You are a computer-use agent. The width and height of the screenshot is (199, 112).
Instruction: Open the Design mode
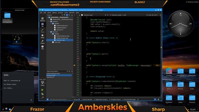pos(42,30)
